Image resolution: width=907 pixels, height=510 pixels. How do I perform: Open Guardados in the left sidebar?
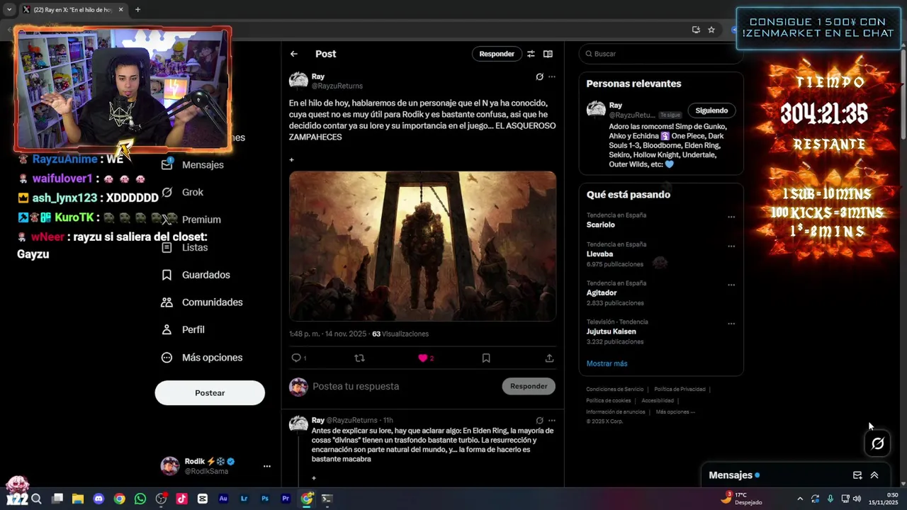[x=196, y=275]
